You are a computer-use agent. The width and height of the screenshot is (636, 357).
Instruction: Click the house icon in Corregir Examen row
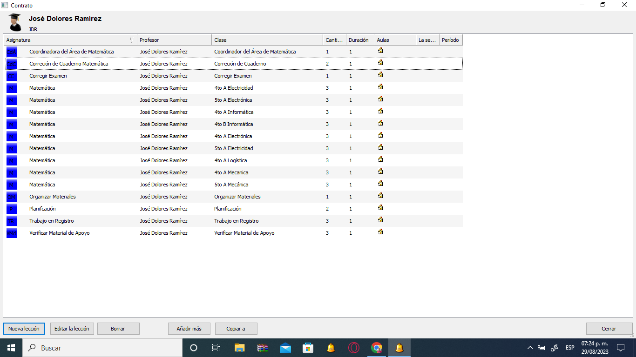click(x=380, y=74)
